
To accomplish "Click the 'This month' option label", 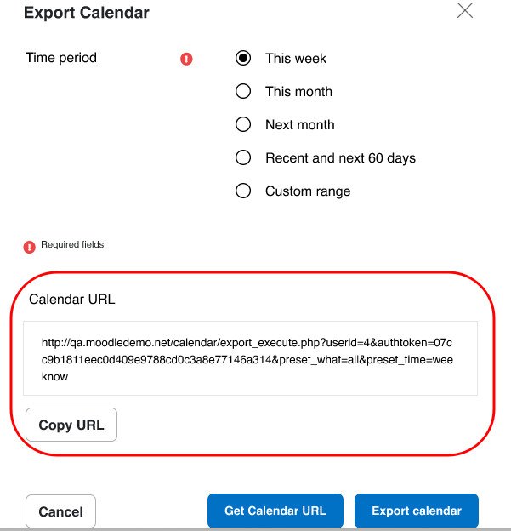I will click(298, 91).
